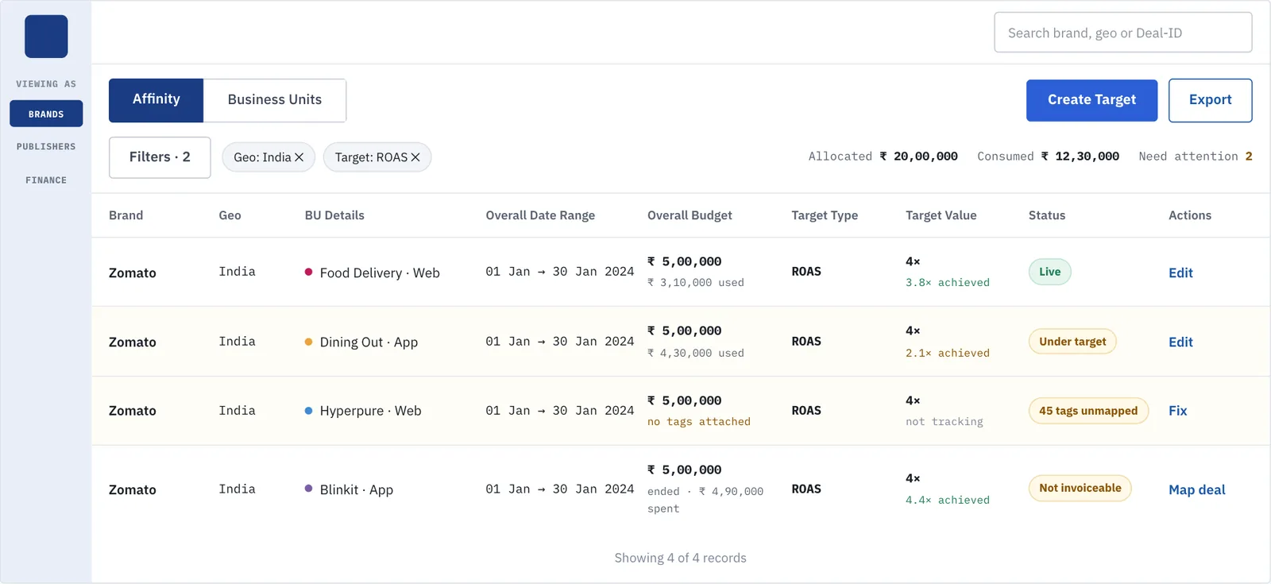Click the red dot beside Food Delivery · Web
This screenshot has width=1271, height=584.
[308, 272]
